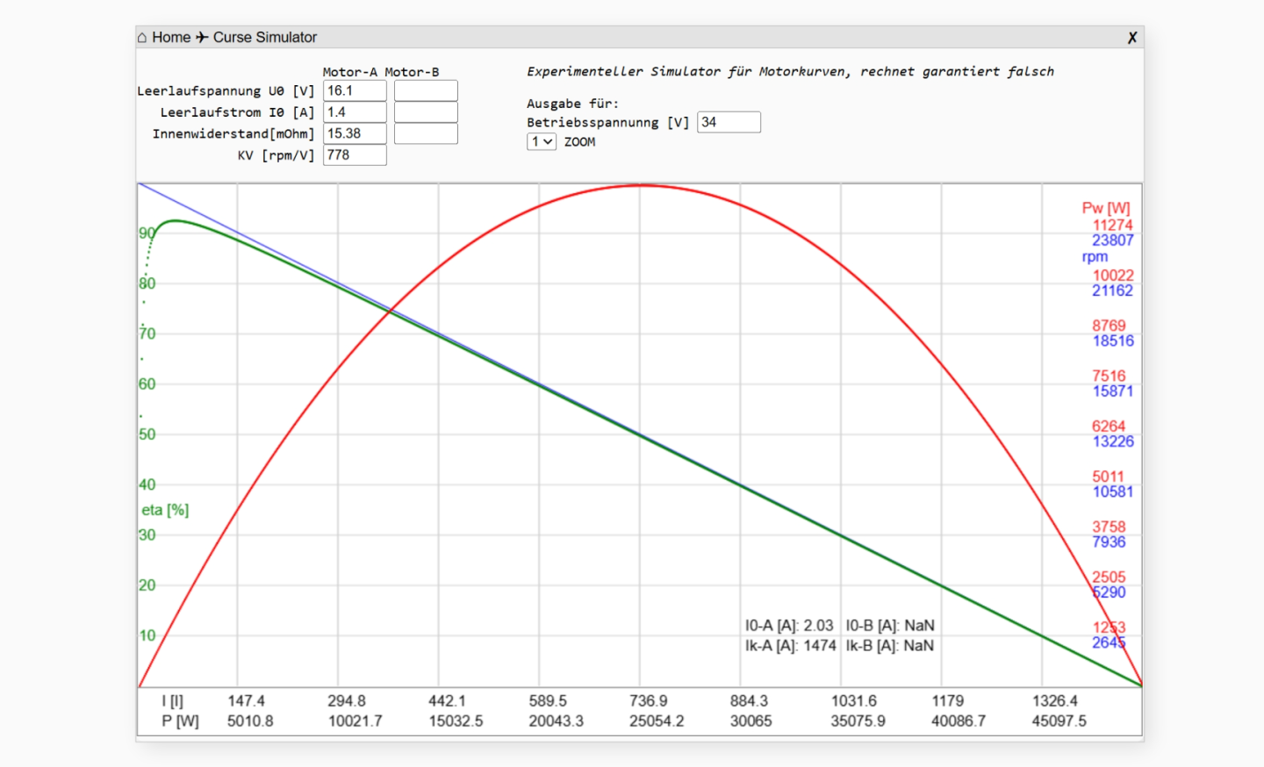Focus Motor-A Leerlaufspannung U0 field

click(355, 90)
